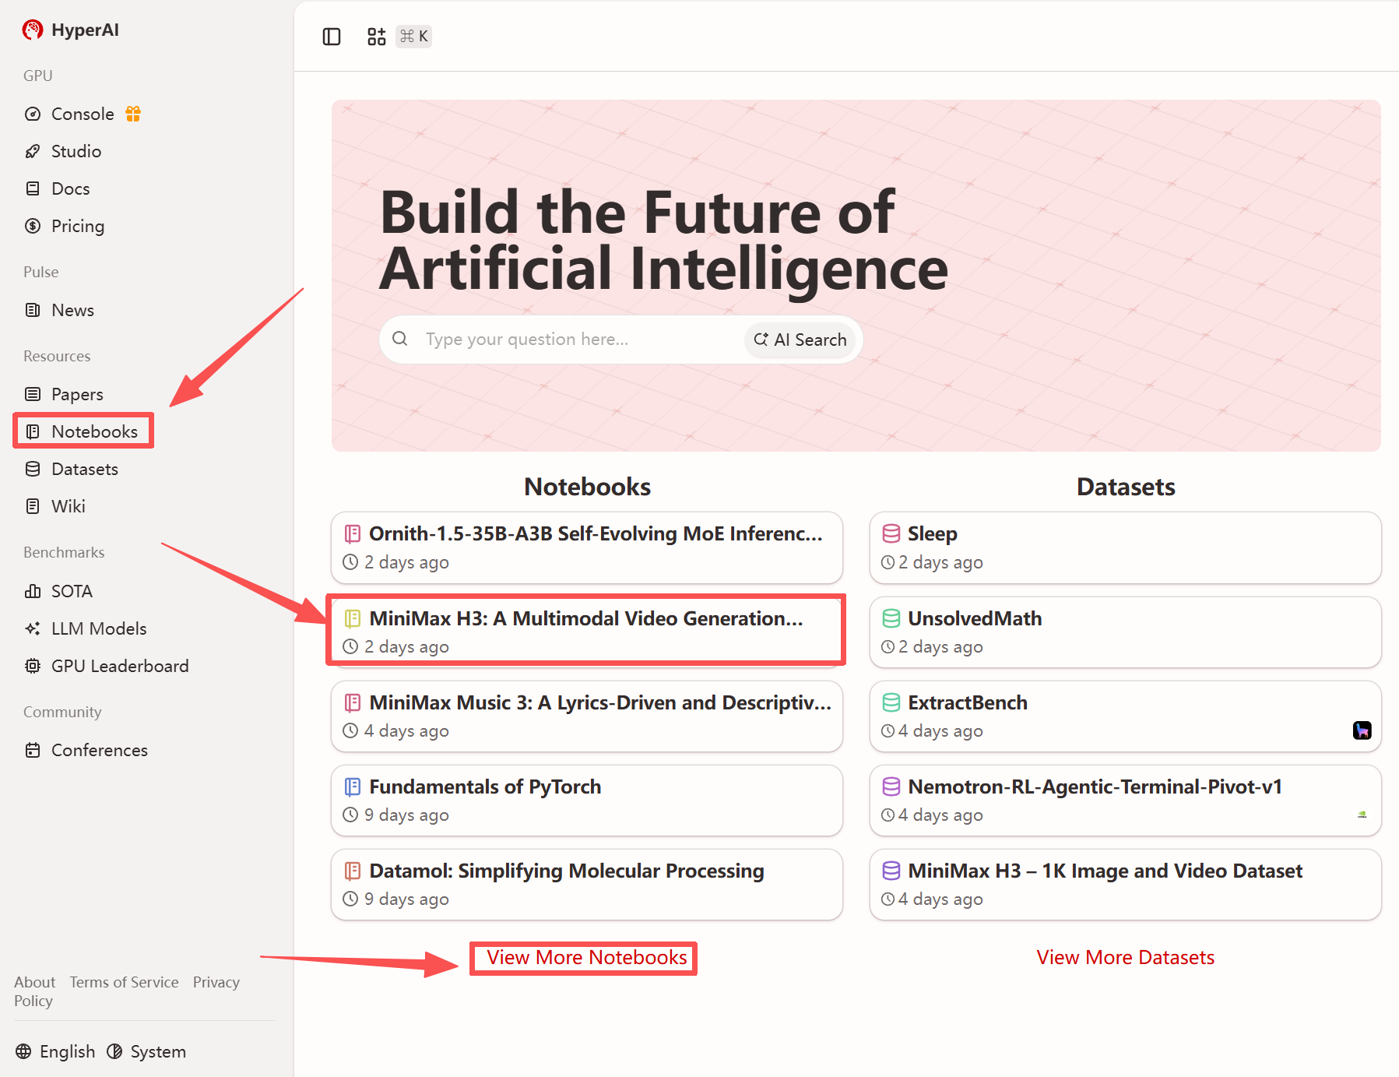Click the News newspaper icon

[33, 311]
